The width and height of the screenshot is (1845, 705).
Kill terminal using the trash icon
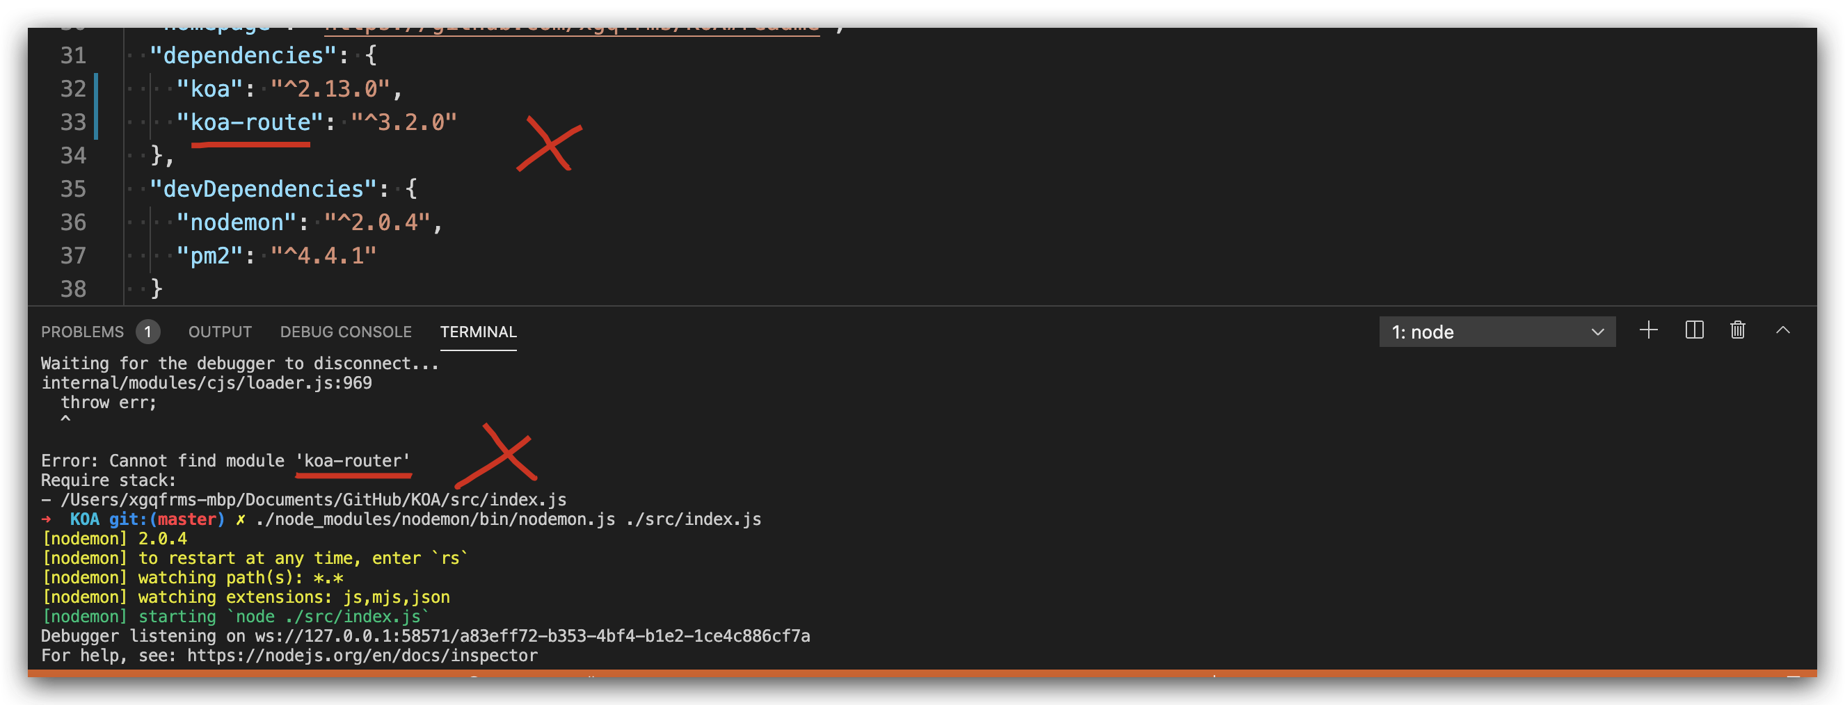tap(1738, 330)
